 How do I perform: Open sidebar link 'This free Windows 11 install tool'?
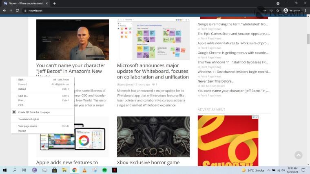click(x=232, y=62)
